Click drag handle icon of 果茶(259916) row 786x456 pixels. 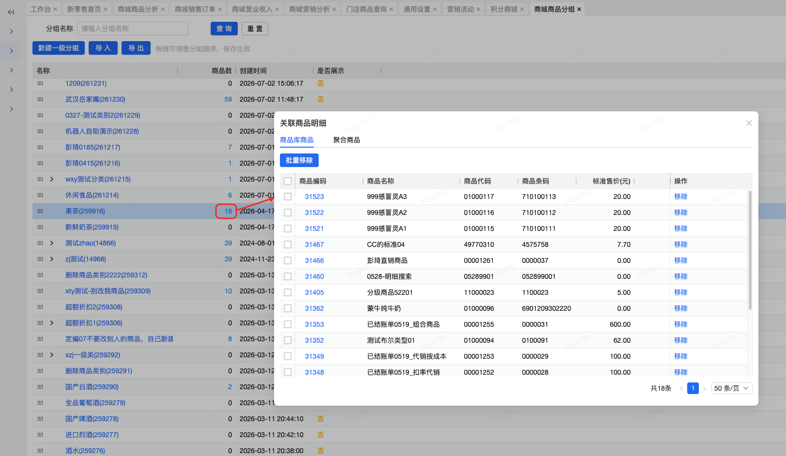40,211
